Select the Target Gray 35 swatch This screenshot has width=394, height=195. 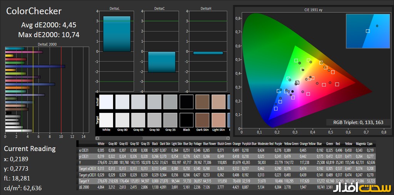tap(170, 120)
